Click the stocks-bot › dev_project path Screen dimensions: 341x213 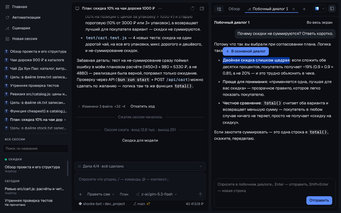click(102, 204)
